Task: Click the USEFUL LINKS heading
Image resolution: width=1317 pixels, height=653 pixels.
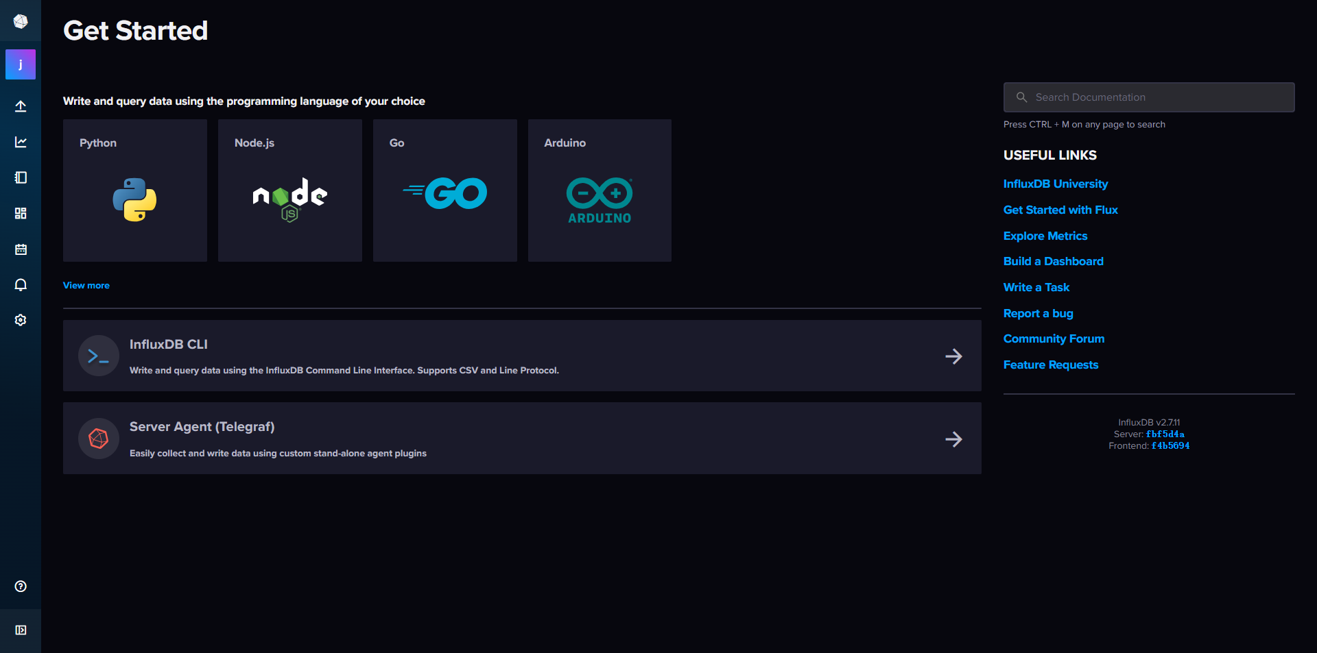Action: (1050, 155)
